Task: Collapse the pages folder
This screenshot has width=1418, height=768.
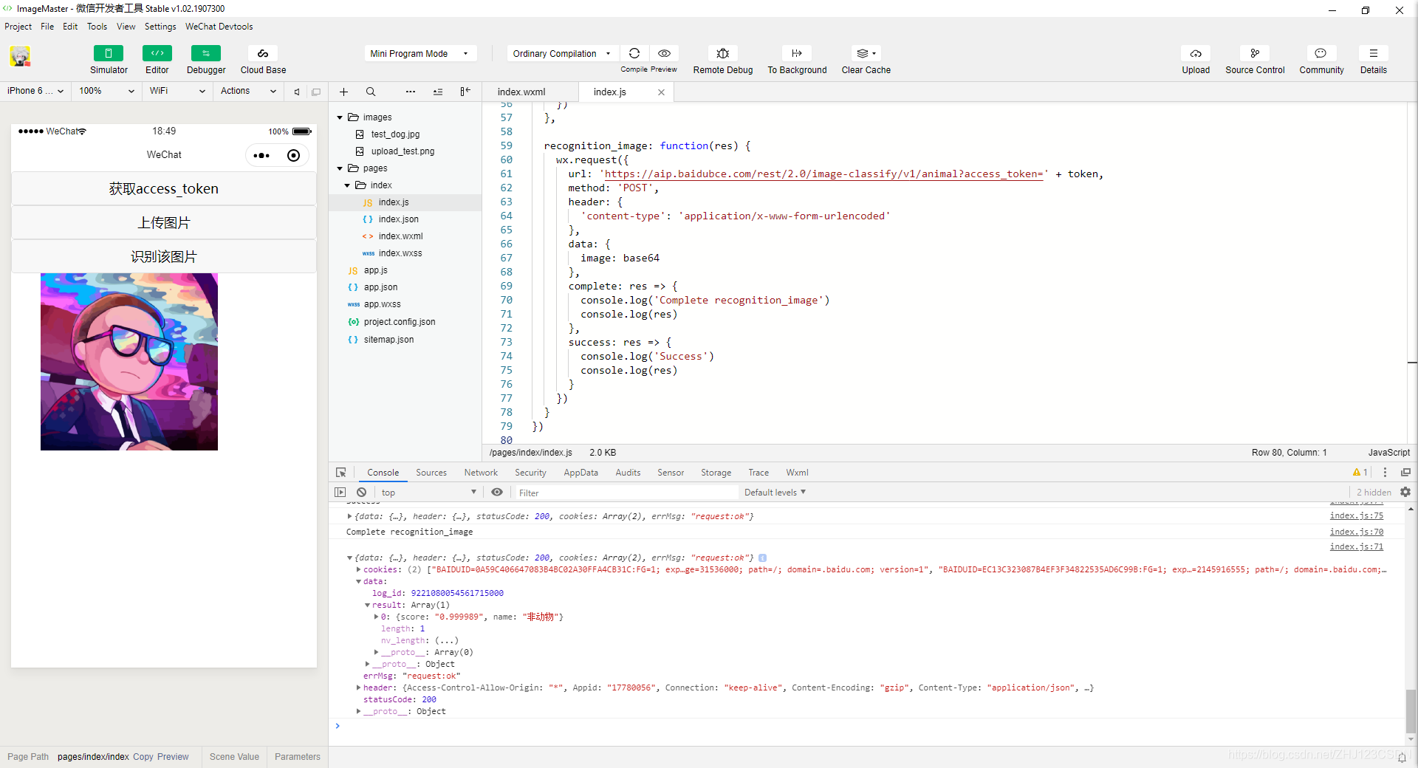Action: 340,168
